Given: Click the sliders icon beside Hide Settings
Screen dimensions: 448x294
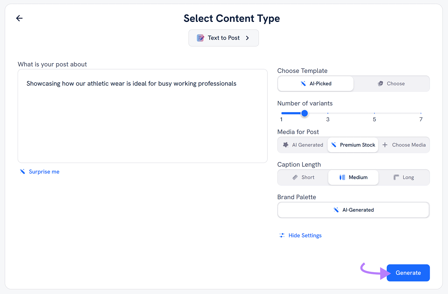Looking at the screenshot, I should point(282,235).
